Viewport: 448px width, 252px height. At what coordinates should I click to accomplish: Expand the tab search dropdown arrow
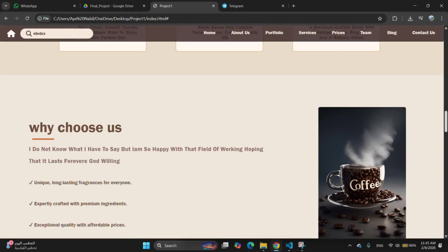[x=6, y=6]
